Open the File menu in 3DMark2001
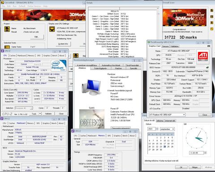The height and width of the screenshot is (172, 215). coord(3,6)
